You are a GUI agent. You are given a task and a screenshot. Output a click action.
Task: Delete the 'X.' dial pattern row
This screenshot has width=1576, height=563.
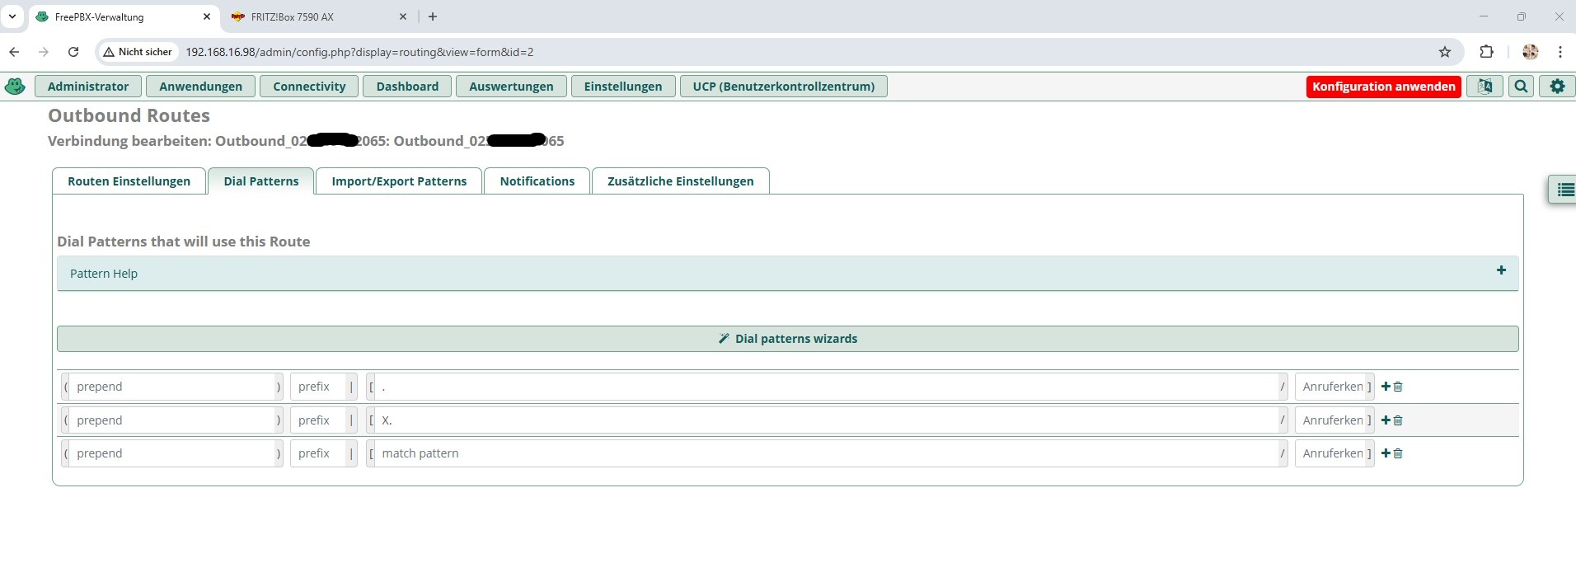click(1398, 420)
